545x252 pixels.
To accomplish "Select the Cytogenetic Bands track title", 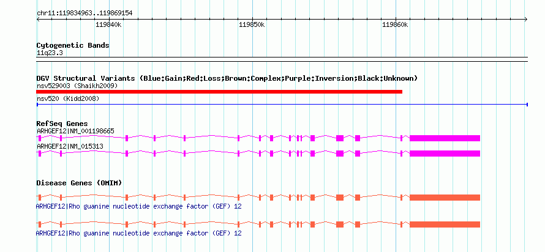I will (73, 45).
